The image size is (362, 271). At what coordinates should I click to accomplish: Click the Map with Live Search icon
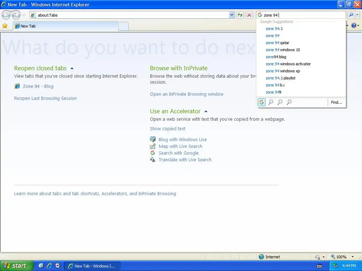point(153,146)
